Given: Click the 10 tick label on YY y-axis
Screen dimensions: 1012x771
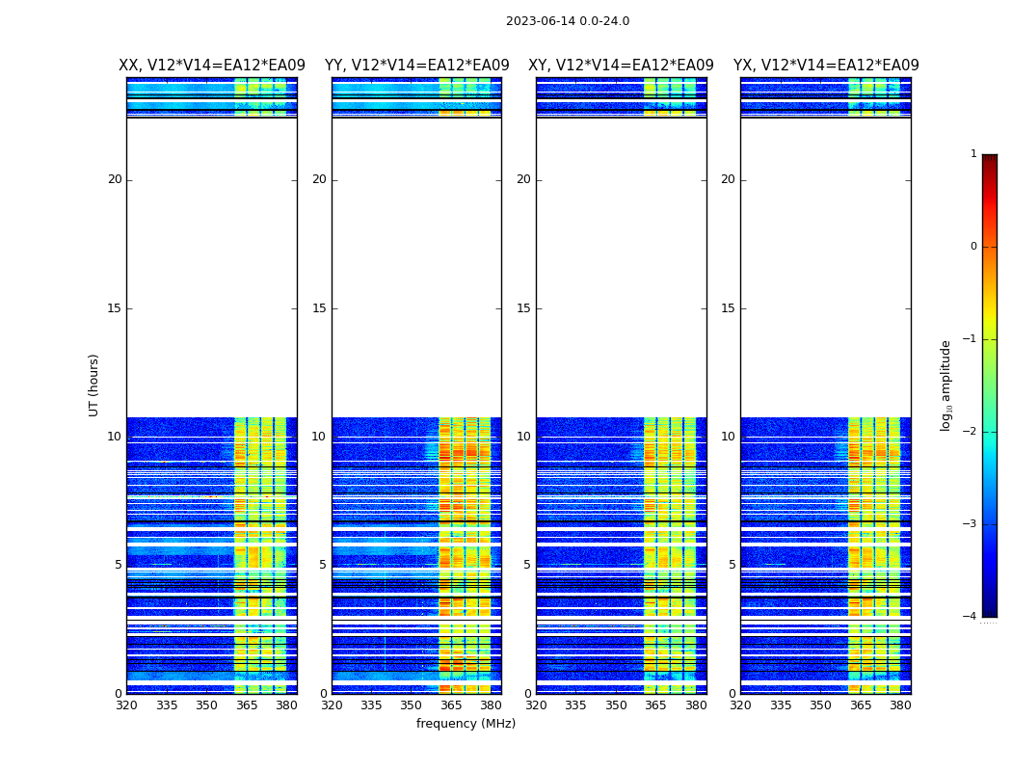Looking at the screenshot, I should coord(319,437).
